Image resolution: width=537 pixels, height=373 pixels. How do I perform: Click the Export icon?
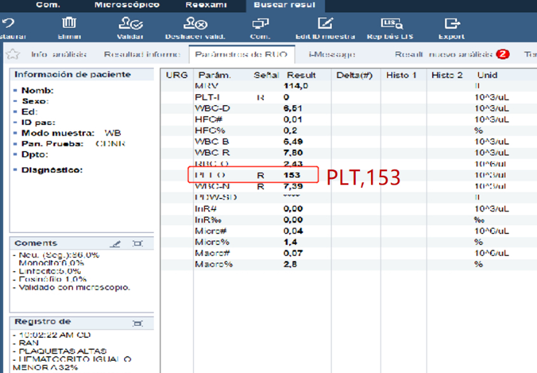pos(451,24)
